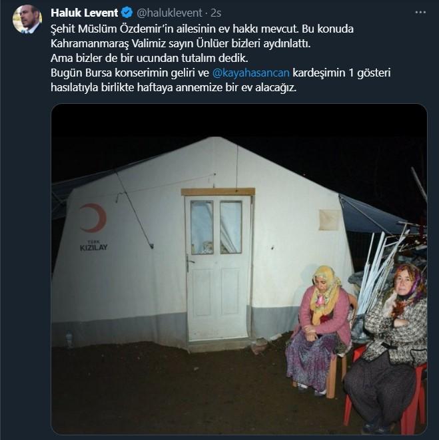The width and height of the screenshot is (439, 440).
Task: Click the 'hasılatıyla birlikte haftaya' text line
Action: coord(174,88)
